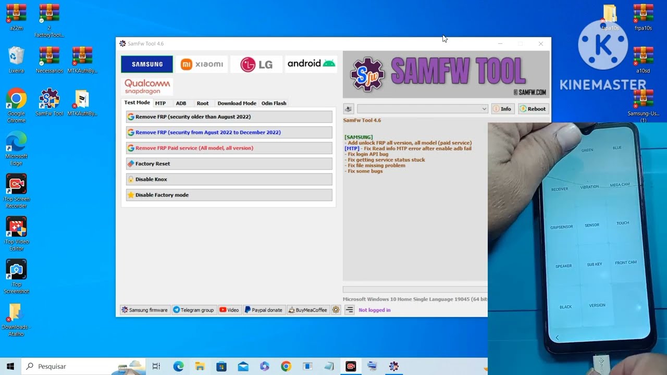Select the Qualcomm Snapdragon logo

click(x=147, y=86)
